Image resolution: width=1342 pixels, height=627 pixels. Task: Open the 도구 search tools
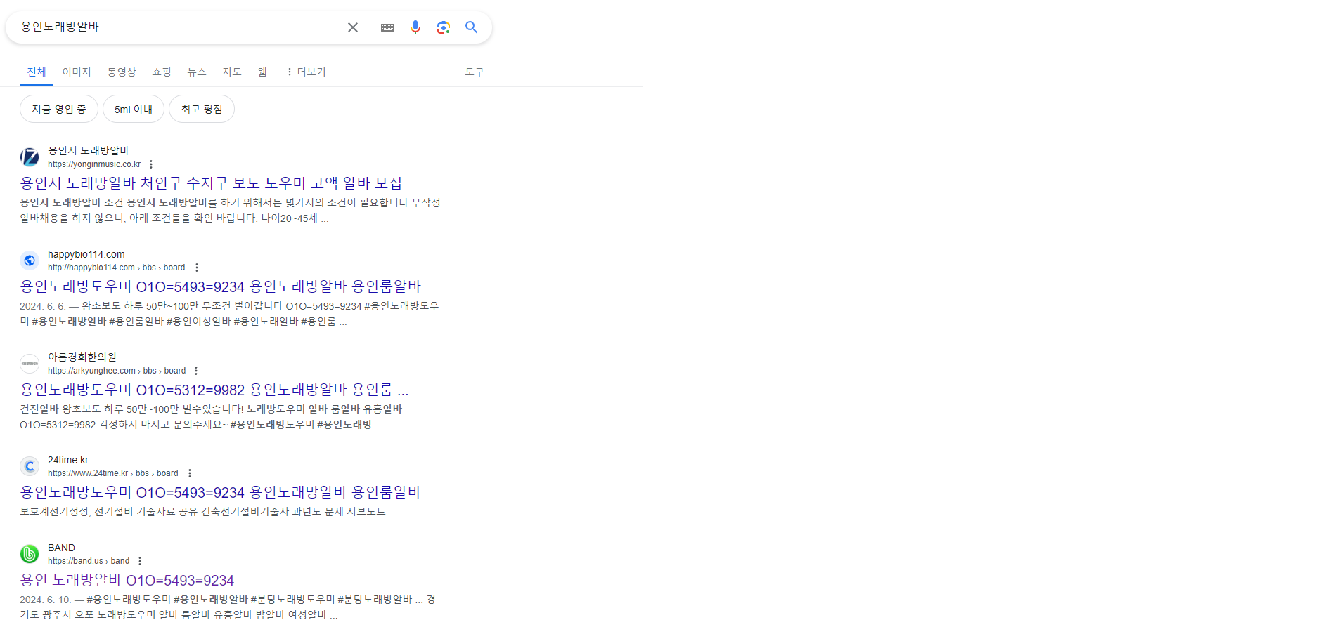coord(475,72)
